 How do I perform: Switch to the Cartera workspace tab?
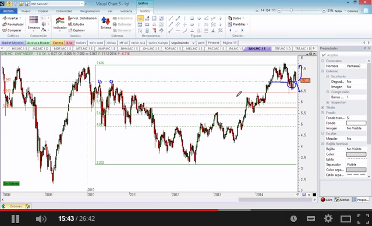click(x=58, y=43)
